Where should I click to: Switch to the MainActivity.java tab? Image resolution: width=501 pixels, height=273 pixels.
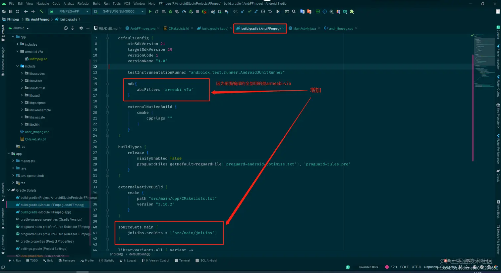coord(304,28)
